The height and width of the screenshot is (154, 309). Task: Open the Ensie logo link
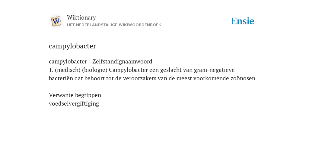click(242, 21)
